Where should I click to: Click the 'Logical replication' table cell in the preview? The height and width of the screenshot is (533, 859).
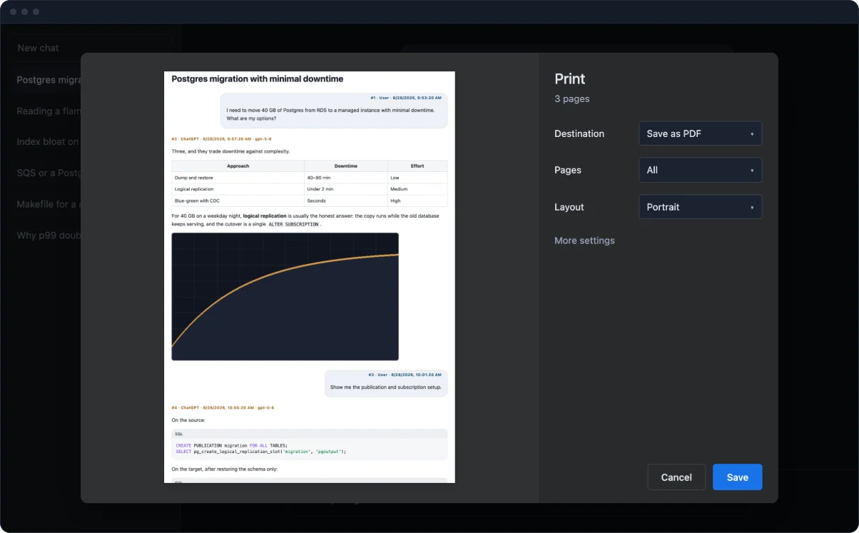238,189
